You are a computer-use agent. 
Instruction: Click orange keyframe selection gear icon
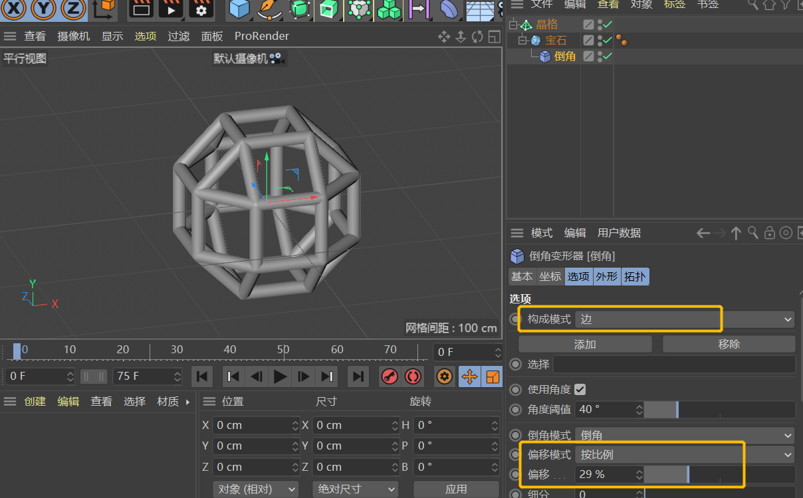[x=445, y=376]
